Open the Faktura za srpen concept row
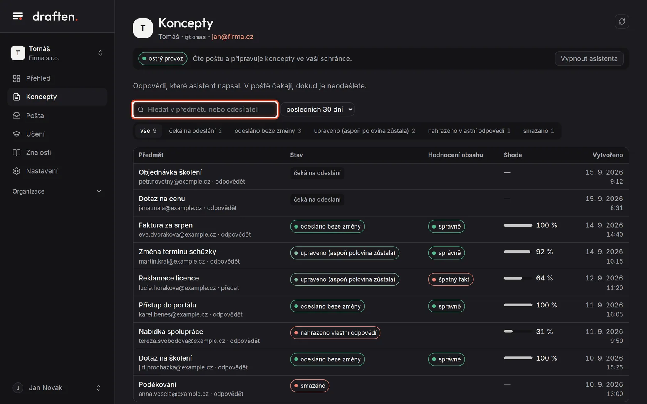 381,229
